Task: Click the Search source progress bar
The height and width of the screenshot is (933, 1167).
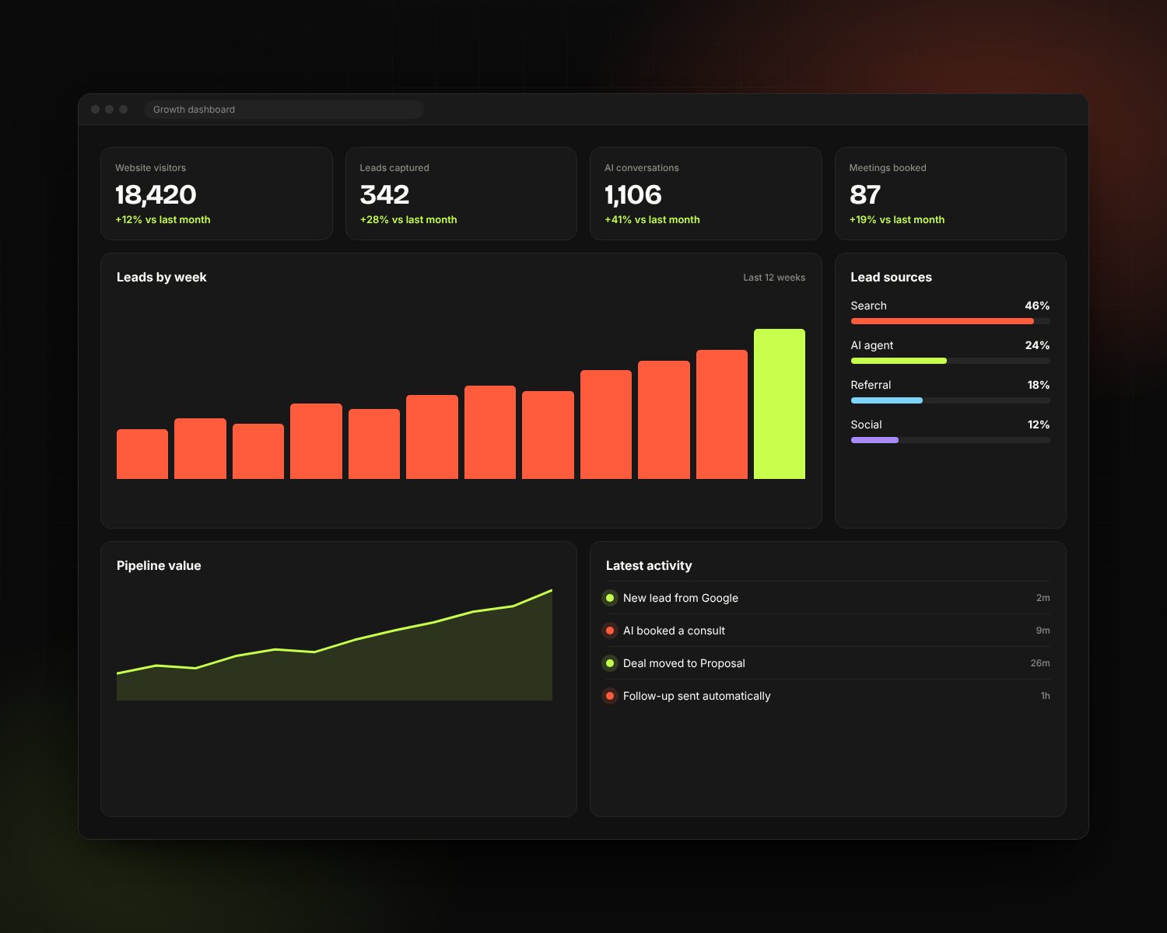Action: 950,321
